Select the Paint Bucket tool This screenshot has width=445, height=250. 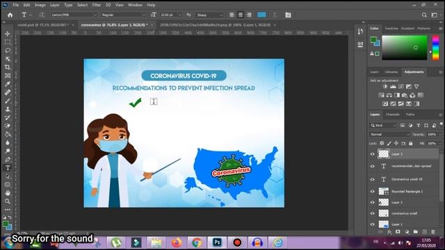[8, 134]
